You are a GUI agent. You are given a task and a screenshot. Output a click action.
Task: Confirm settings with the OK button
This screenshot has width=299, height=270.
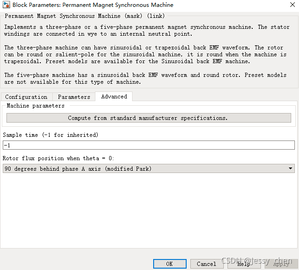[170, 264]
